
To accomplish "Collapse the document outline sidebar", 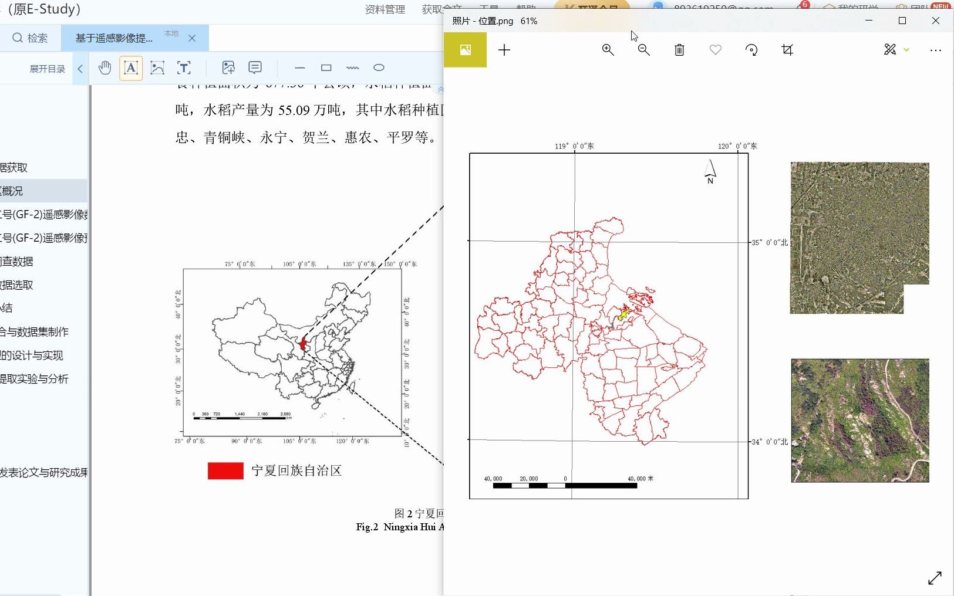I will [80, 68].
